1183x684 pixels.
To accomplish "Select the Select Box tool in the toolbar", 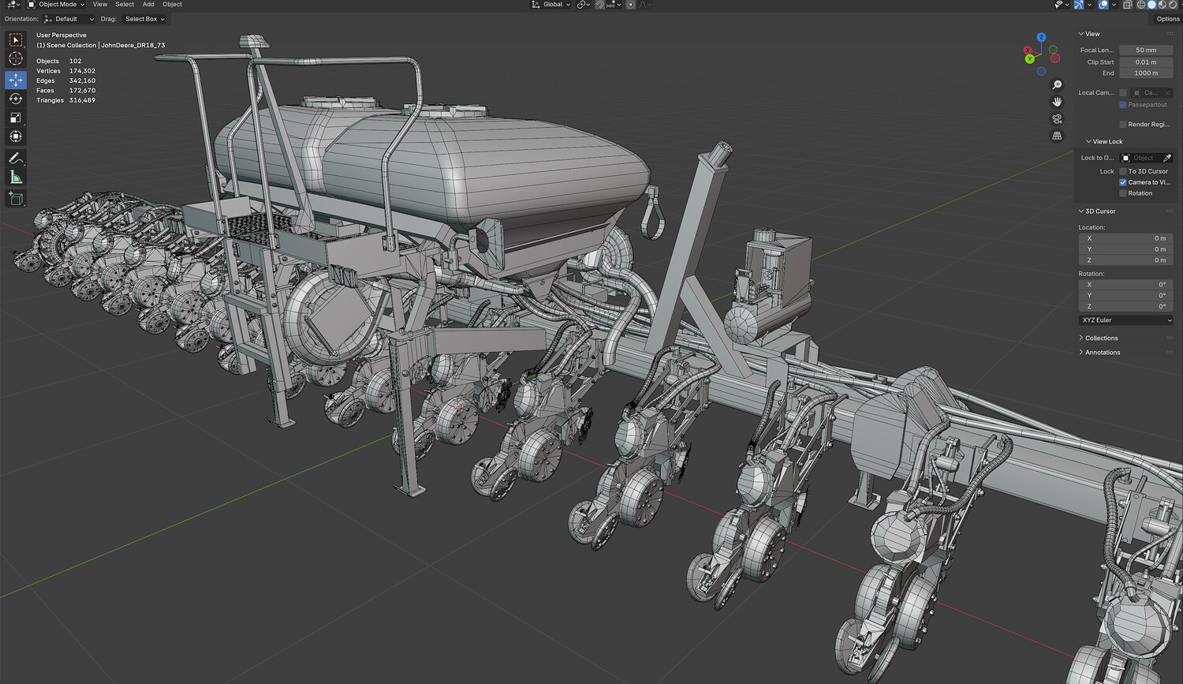I will (16, 40).
